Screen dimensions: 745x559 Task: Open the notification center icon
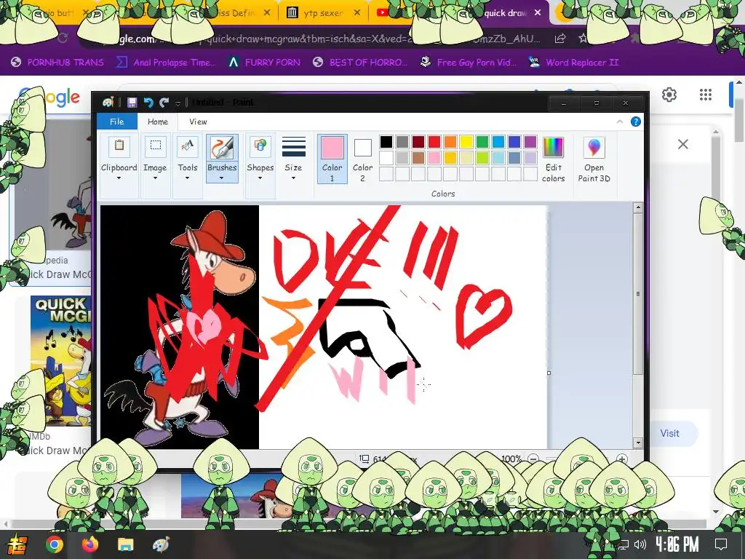tap(721, 544)
